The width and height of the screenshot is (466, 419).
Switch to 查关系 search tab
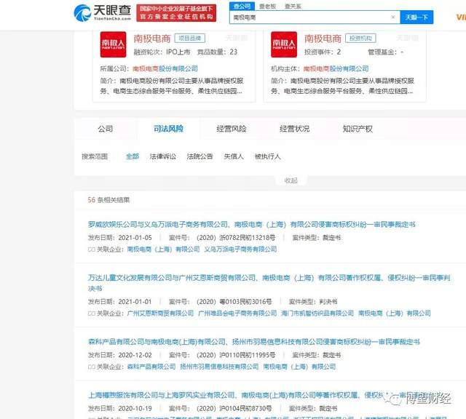(293, 7)
